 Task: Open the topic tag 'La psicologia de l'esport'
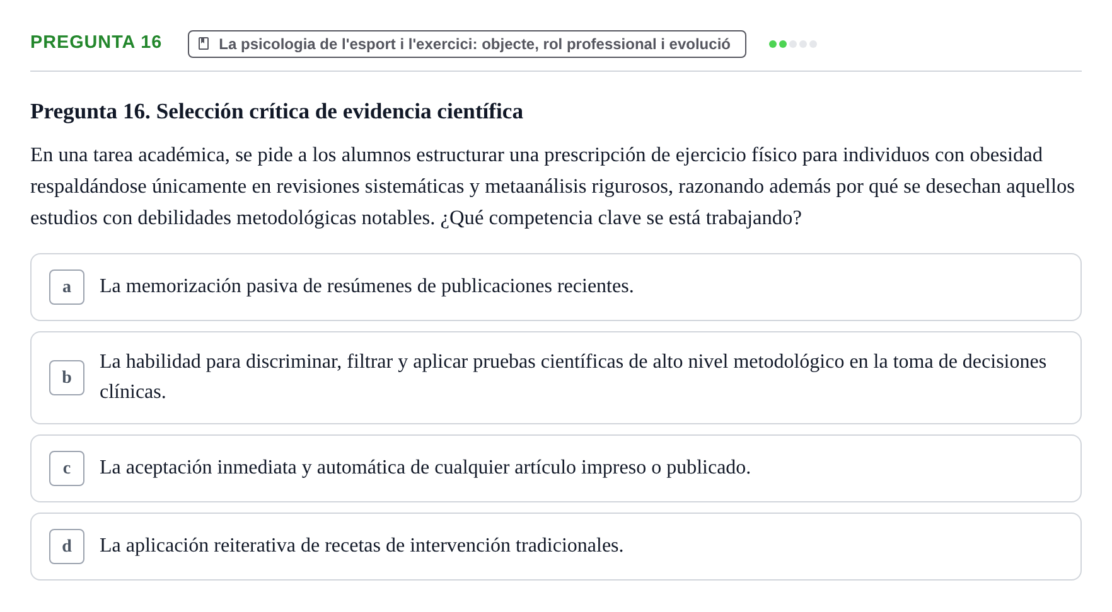[x=467, y=44]
